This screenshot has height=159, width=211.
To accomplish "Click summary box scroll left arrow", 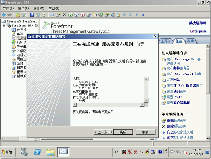I will 75,104.
